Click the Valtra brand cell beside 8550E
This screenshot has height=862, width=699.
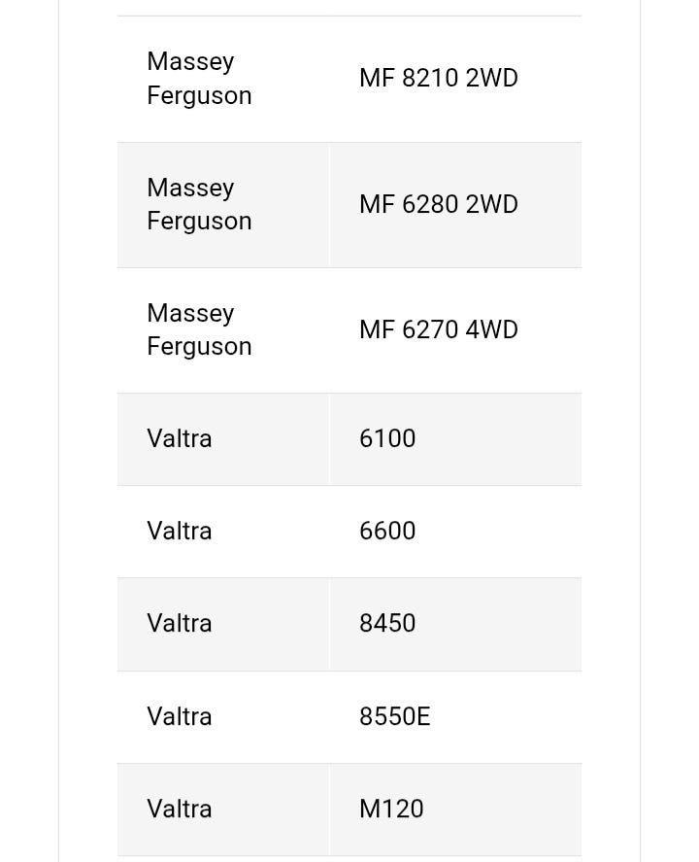click(x=180, y=716)
